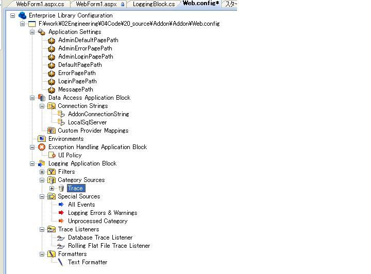Click the Formatters pencil folder icon
Image resolution: width=371 pixels, height=274 pixels.
coord(52,254)
